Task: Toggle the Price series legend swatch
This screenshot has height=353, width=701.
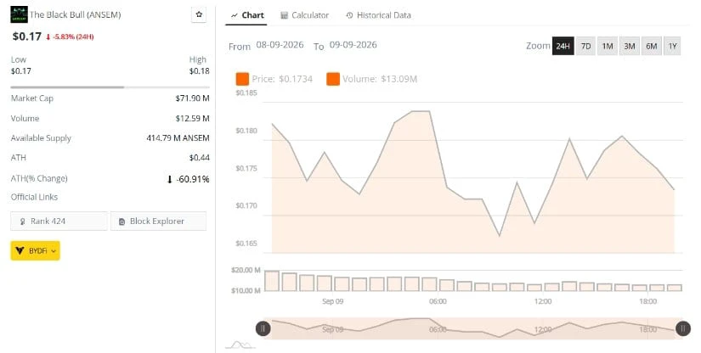Action: pos(242,79)
